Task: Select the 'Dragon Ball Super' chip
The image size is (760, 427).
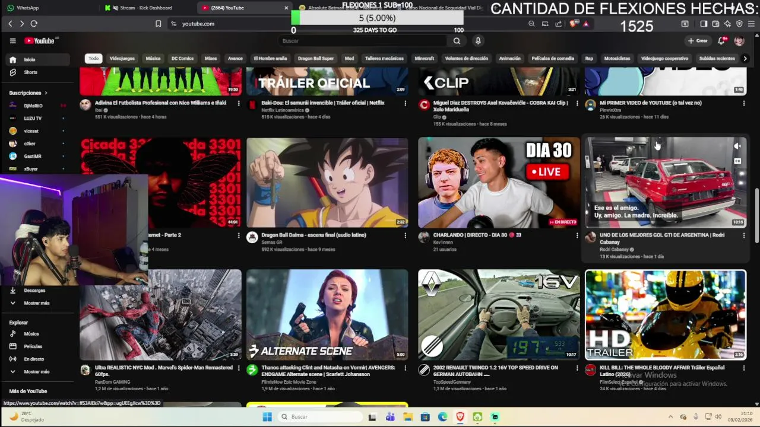Action: [316, 59]
